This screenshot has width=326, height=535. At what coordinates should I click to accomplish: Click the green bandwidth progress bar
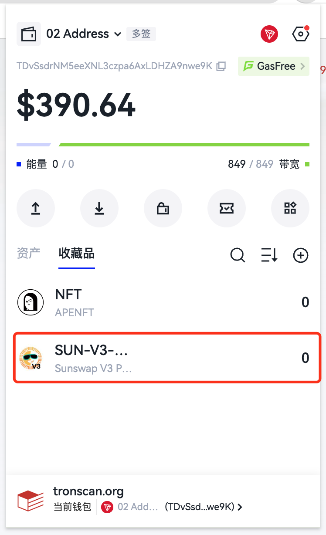coord(184,145)
